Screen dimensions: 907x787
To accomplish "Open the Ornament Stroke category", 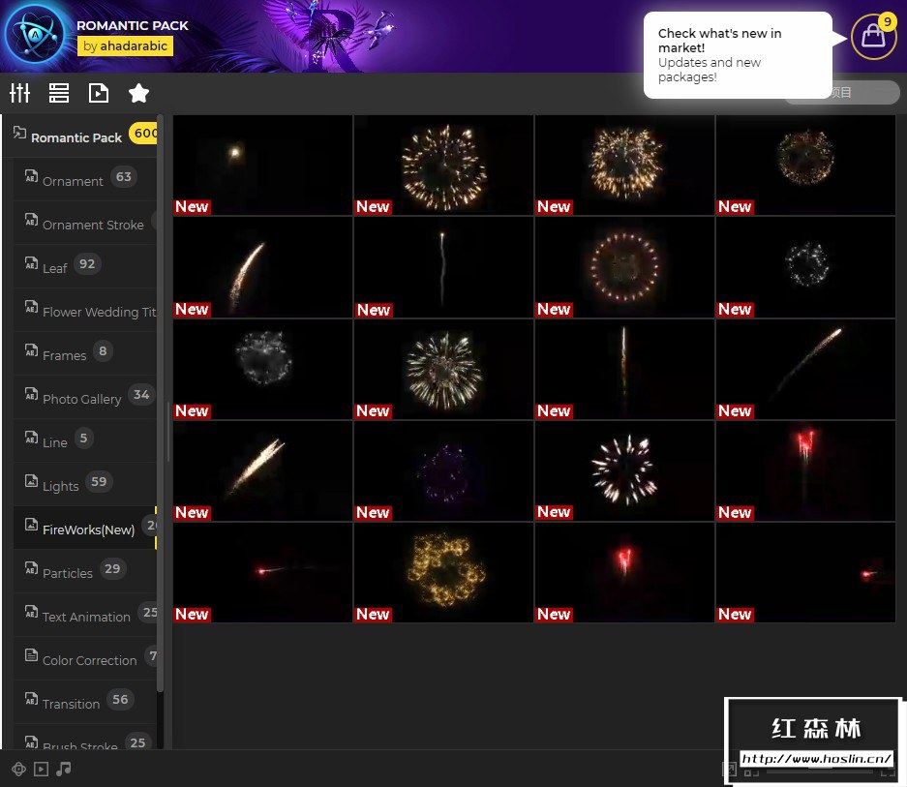I will tap(85, 223).
